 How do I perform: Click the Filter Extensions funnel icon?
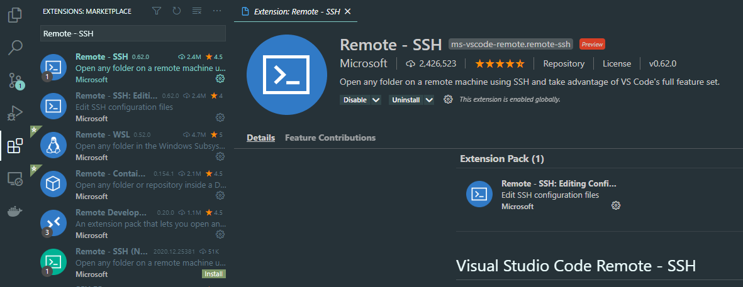[x=157, y=11]
